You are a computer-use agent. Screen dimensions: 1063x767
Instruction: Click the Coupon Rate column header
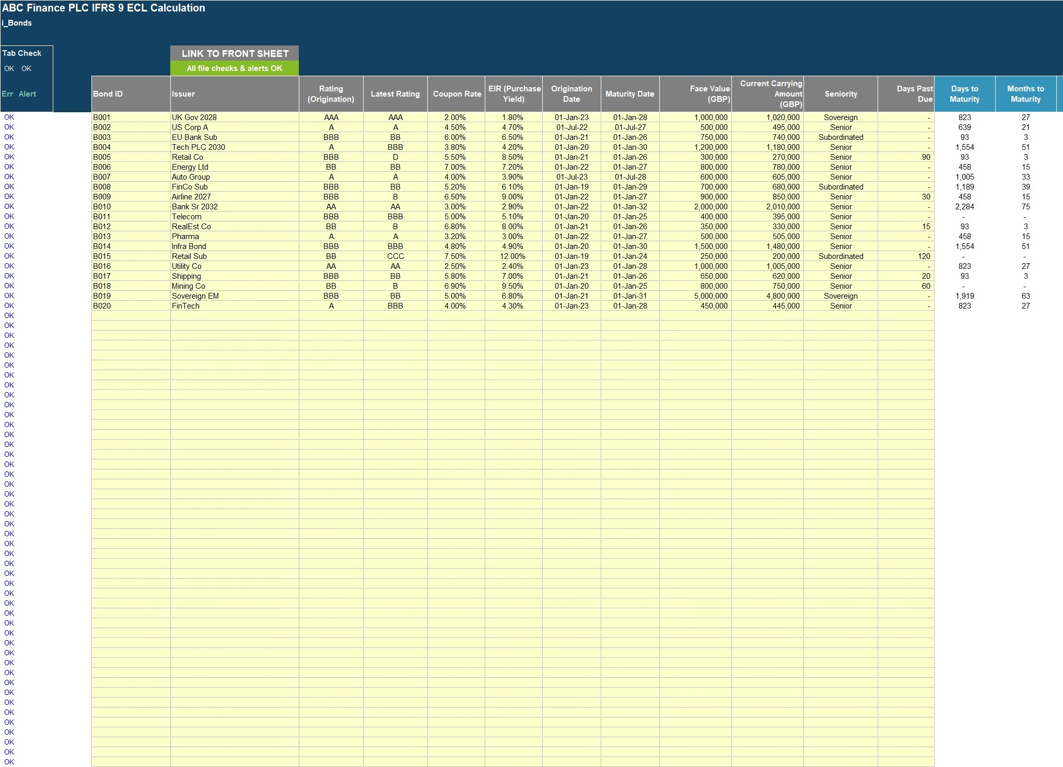pos(457,94)
